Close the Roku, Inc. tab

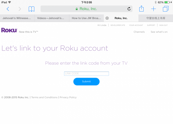click(x=107, y=18)
